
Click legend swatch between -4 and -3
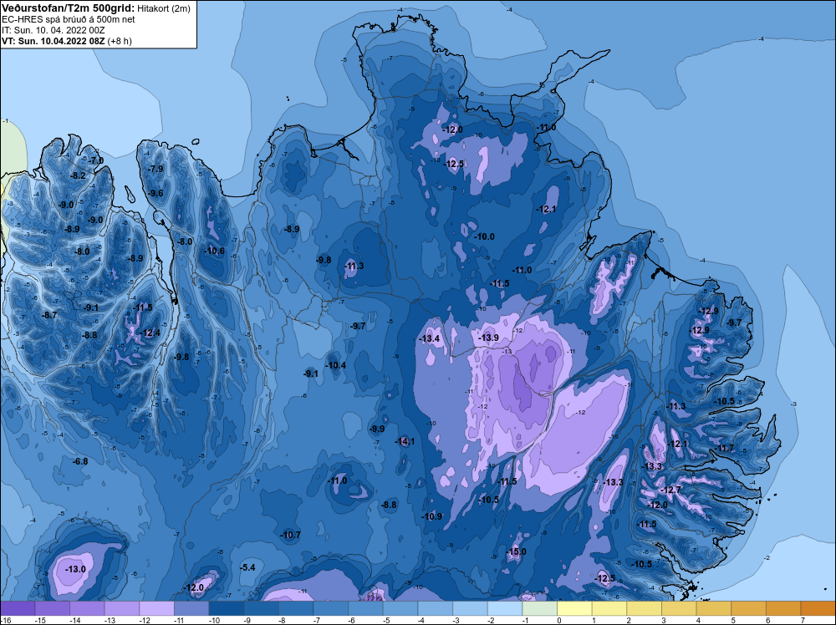click(x=435, y=608)
